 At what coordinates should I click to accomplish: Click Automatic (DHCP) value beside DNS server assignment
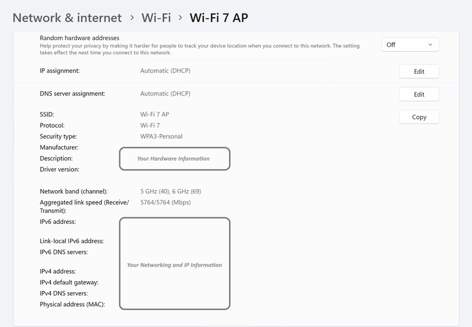[x=165, y=94]
